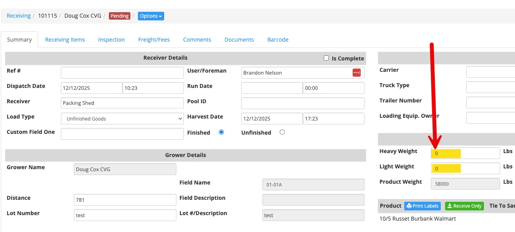Open the Barcode tab
The image size is (515, 232).
(278, 40)
